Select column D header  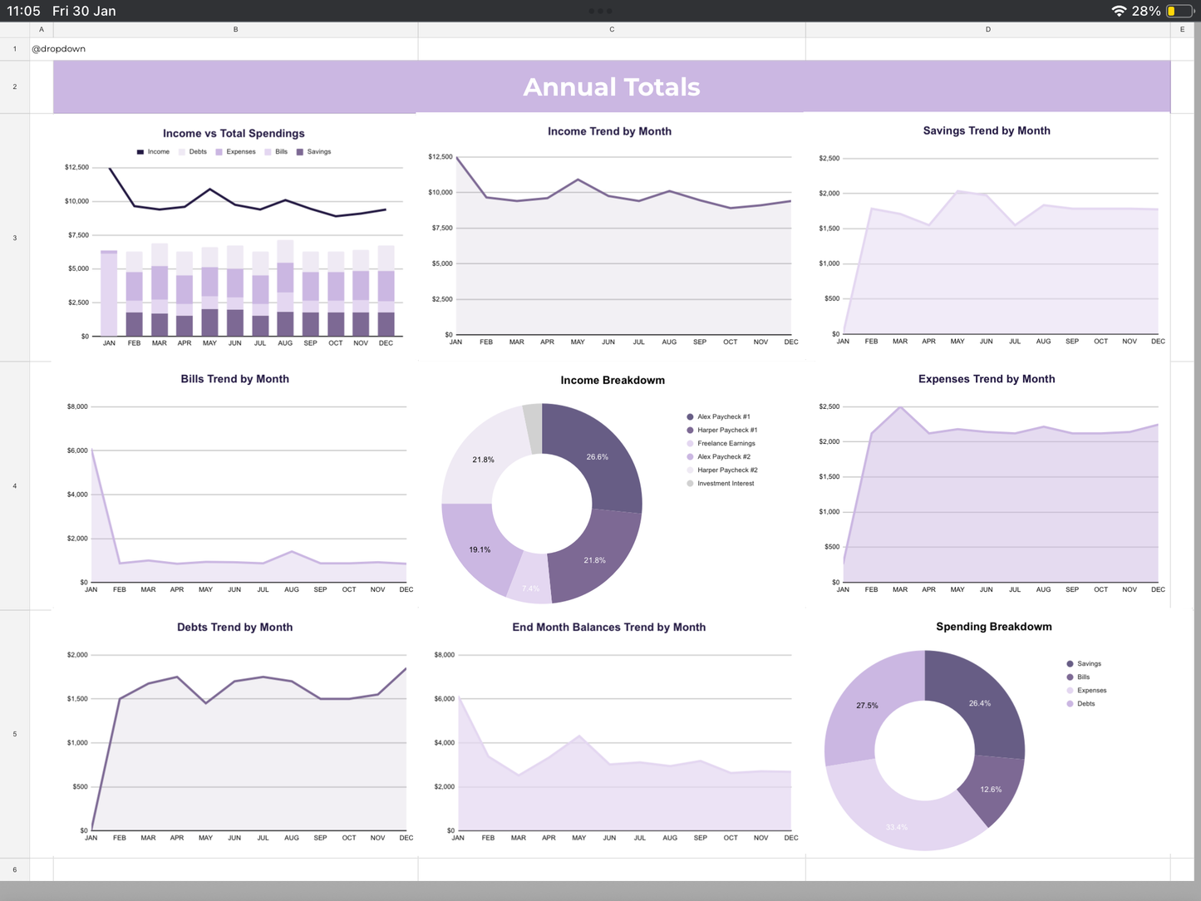click(987, 29)
